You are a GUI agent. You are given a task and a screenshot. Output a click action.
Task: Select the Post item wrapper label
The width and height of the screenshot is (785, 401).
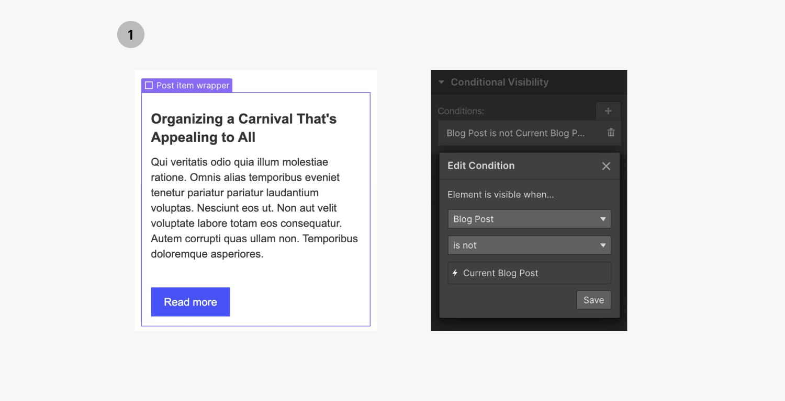(187, 85)
